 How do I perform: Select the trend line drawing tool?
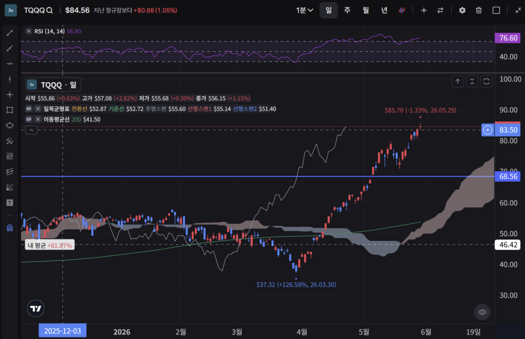10,33
